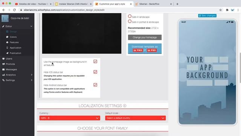Image resolution: width=241 pixels, height=136 pixels.
Task: Open the Features sidebar item
Action: (14, 42)
